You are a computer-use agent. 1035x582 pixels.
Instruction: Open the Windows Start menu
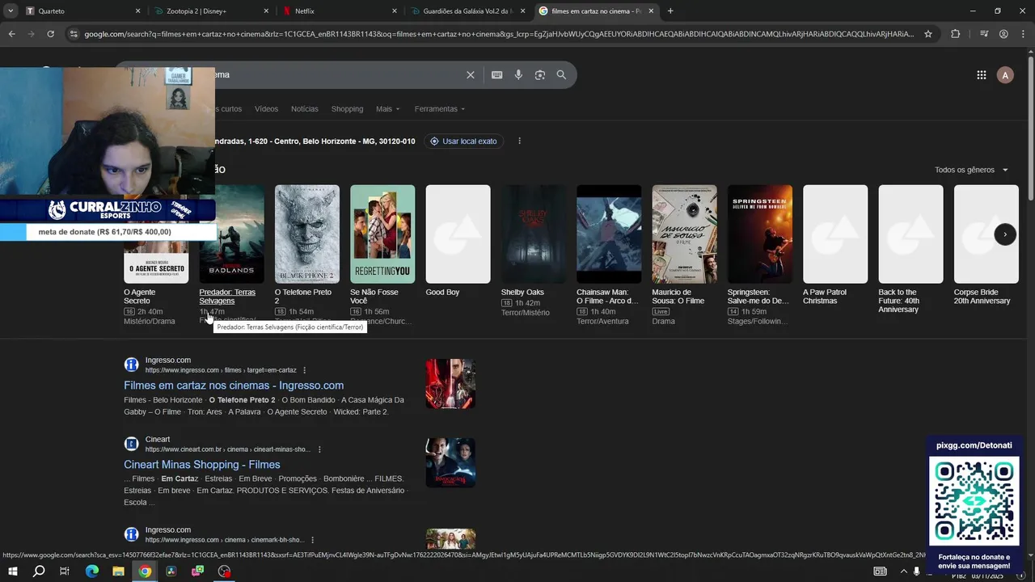click(13, 571)
